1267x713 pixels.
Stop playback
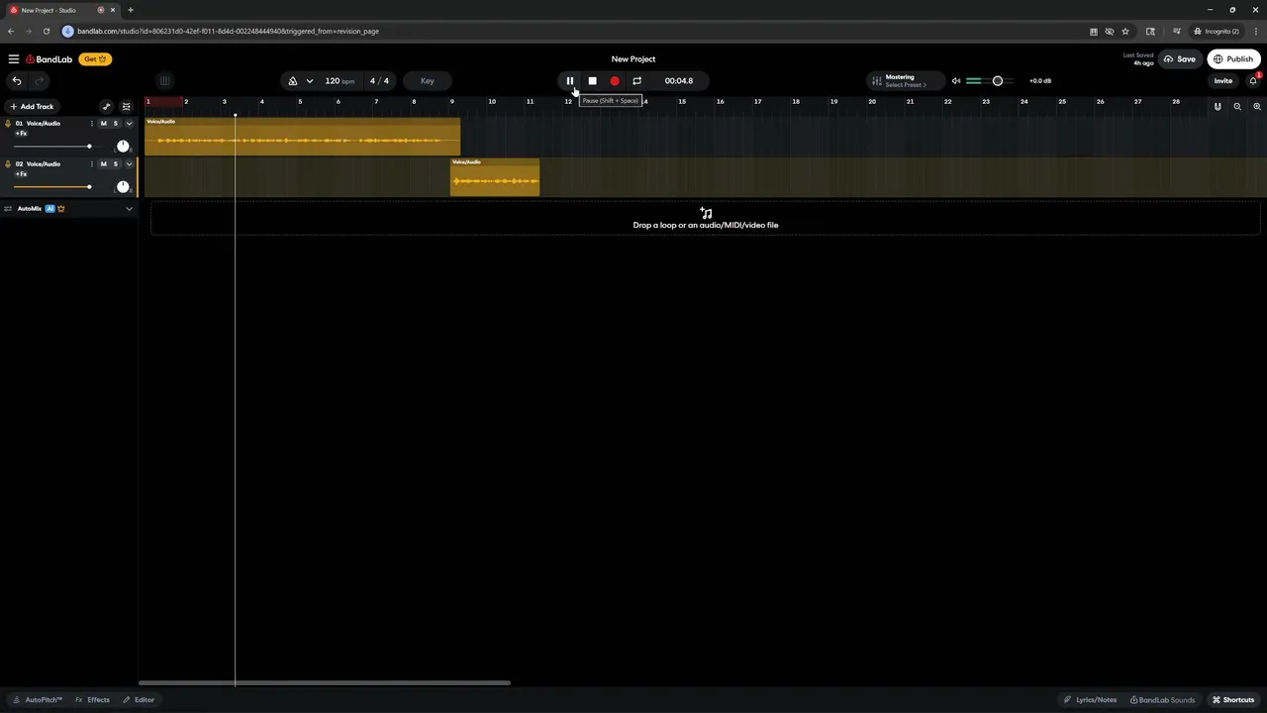click(592, 81)
